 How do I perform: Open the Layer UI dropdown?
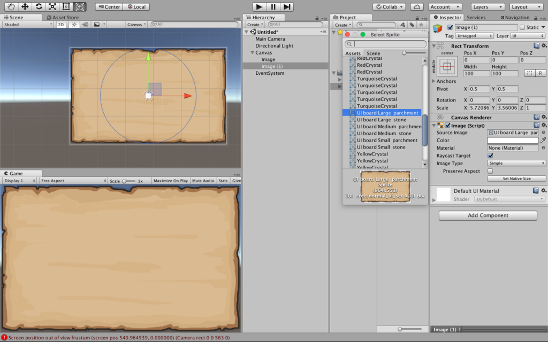click(527, 36)
